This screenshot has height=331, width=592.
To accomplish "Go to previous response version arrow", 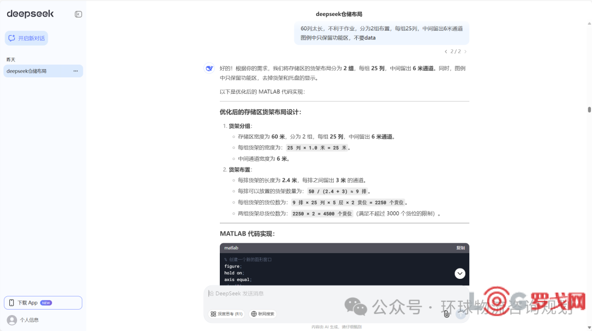I will (446, 52).
